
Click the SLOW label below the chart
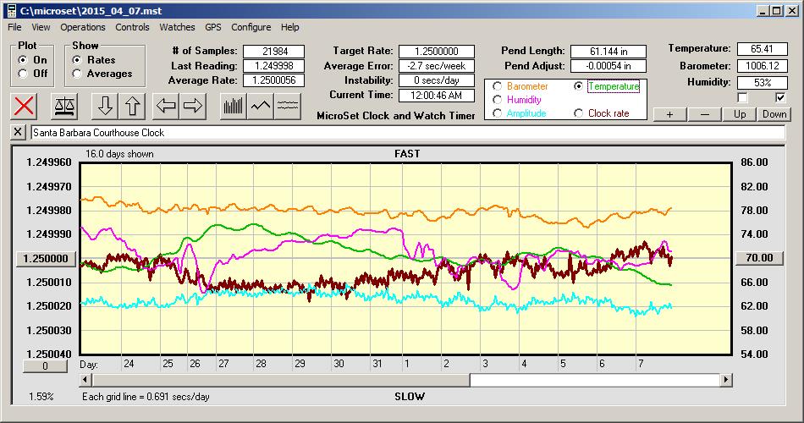point(409,396)
